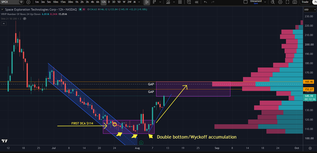Select the 10m interval

[x=55, y=2]
